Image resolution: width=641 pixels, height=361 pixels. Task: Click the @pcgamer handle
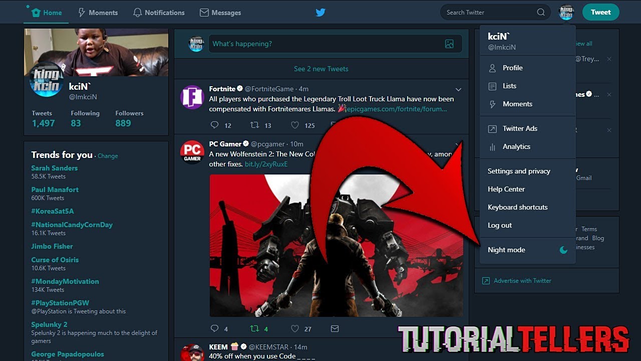coord(268,144)
